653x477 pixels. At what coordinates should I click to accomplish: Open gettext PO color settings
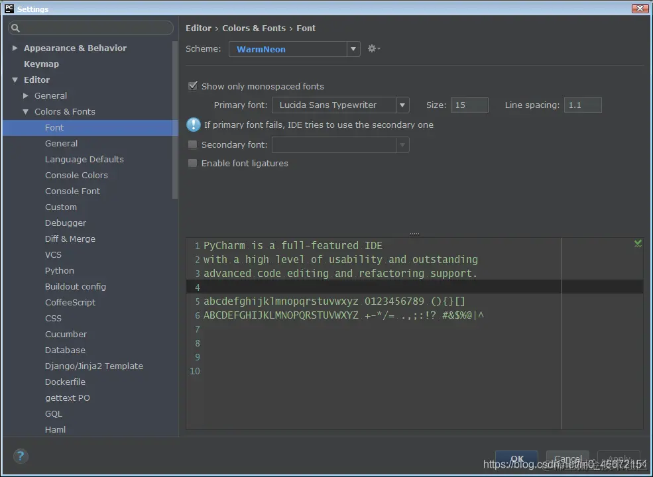(x=67, y=397)
